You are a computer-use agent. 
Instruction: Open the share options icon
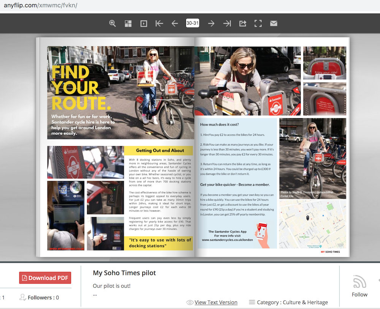[242, 24]
